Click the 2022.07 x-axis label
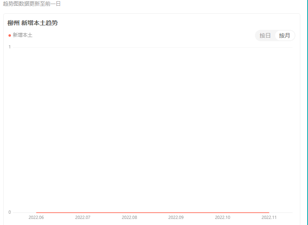The width and height of the screenshot is (308, 225). pyautogui.click(x=83, y=217)
